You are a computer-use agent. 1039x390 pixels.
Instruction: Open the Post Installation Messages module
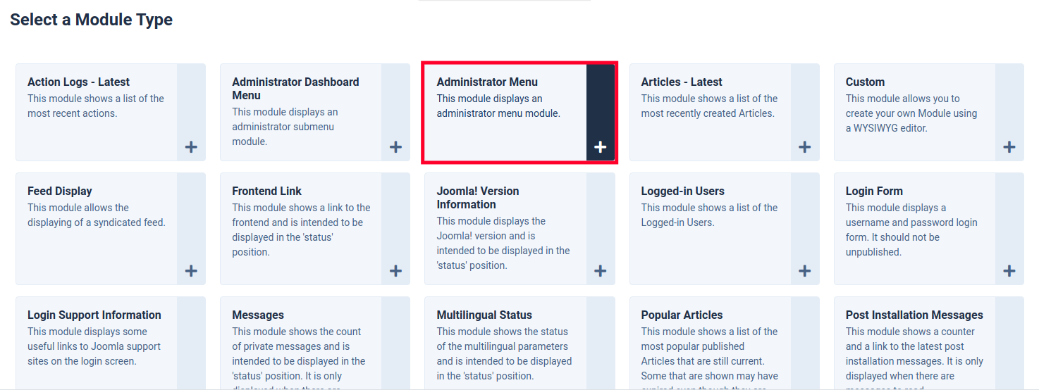914,315
